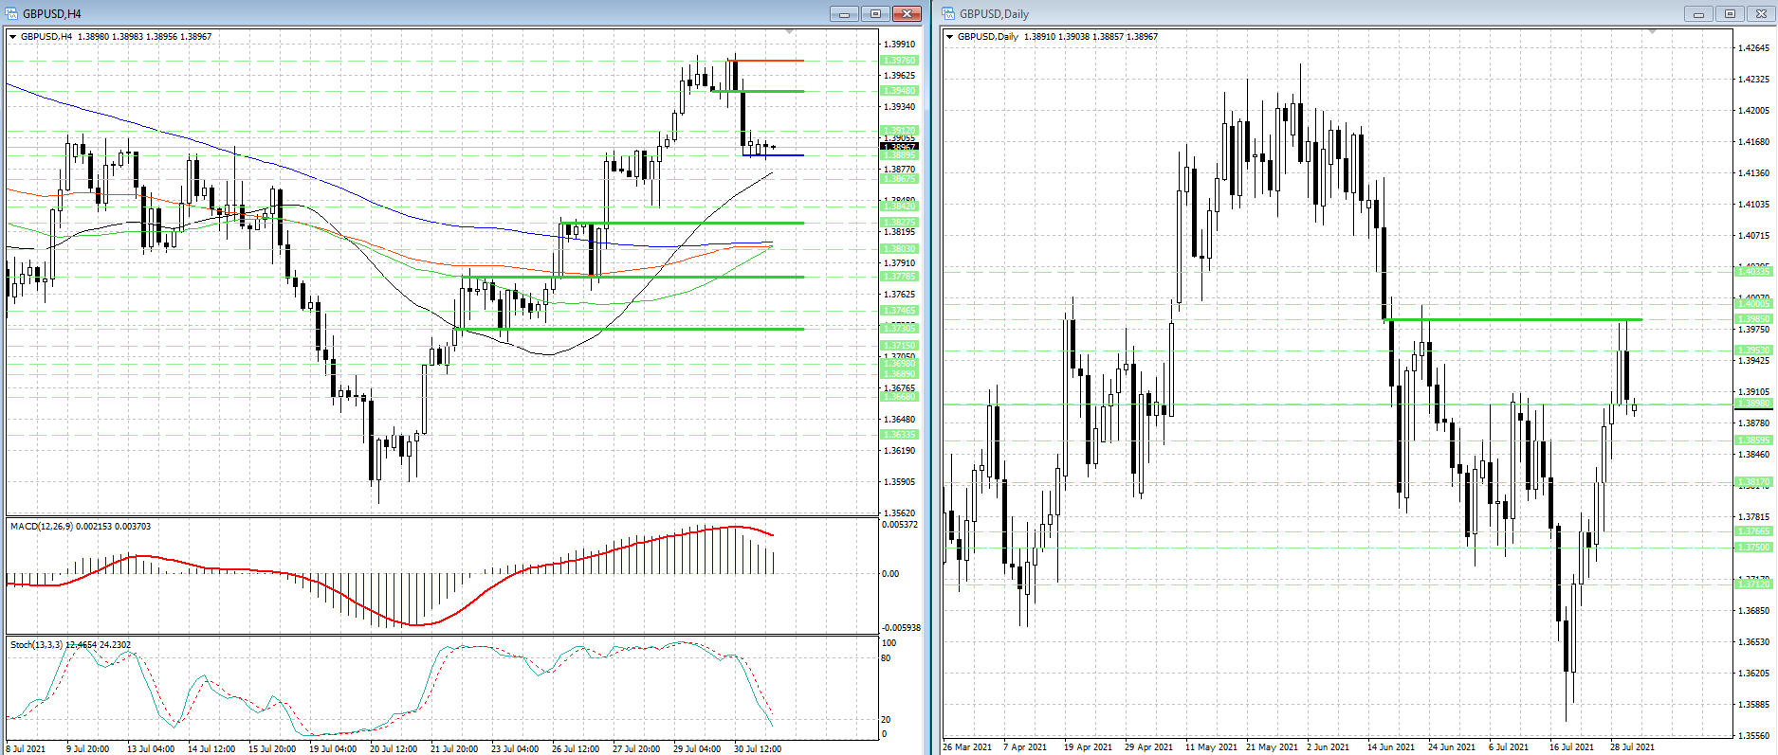Click the 1.39120 level label on the H4 price axis
The height and width of the screenshot is (755, 1778).
tap(900, 131)
